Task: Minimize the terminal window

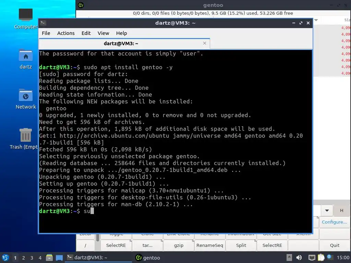Action: (x=294, y=23)
